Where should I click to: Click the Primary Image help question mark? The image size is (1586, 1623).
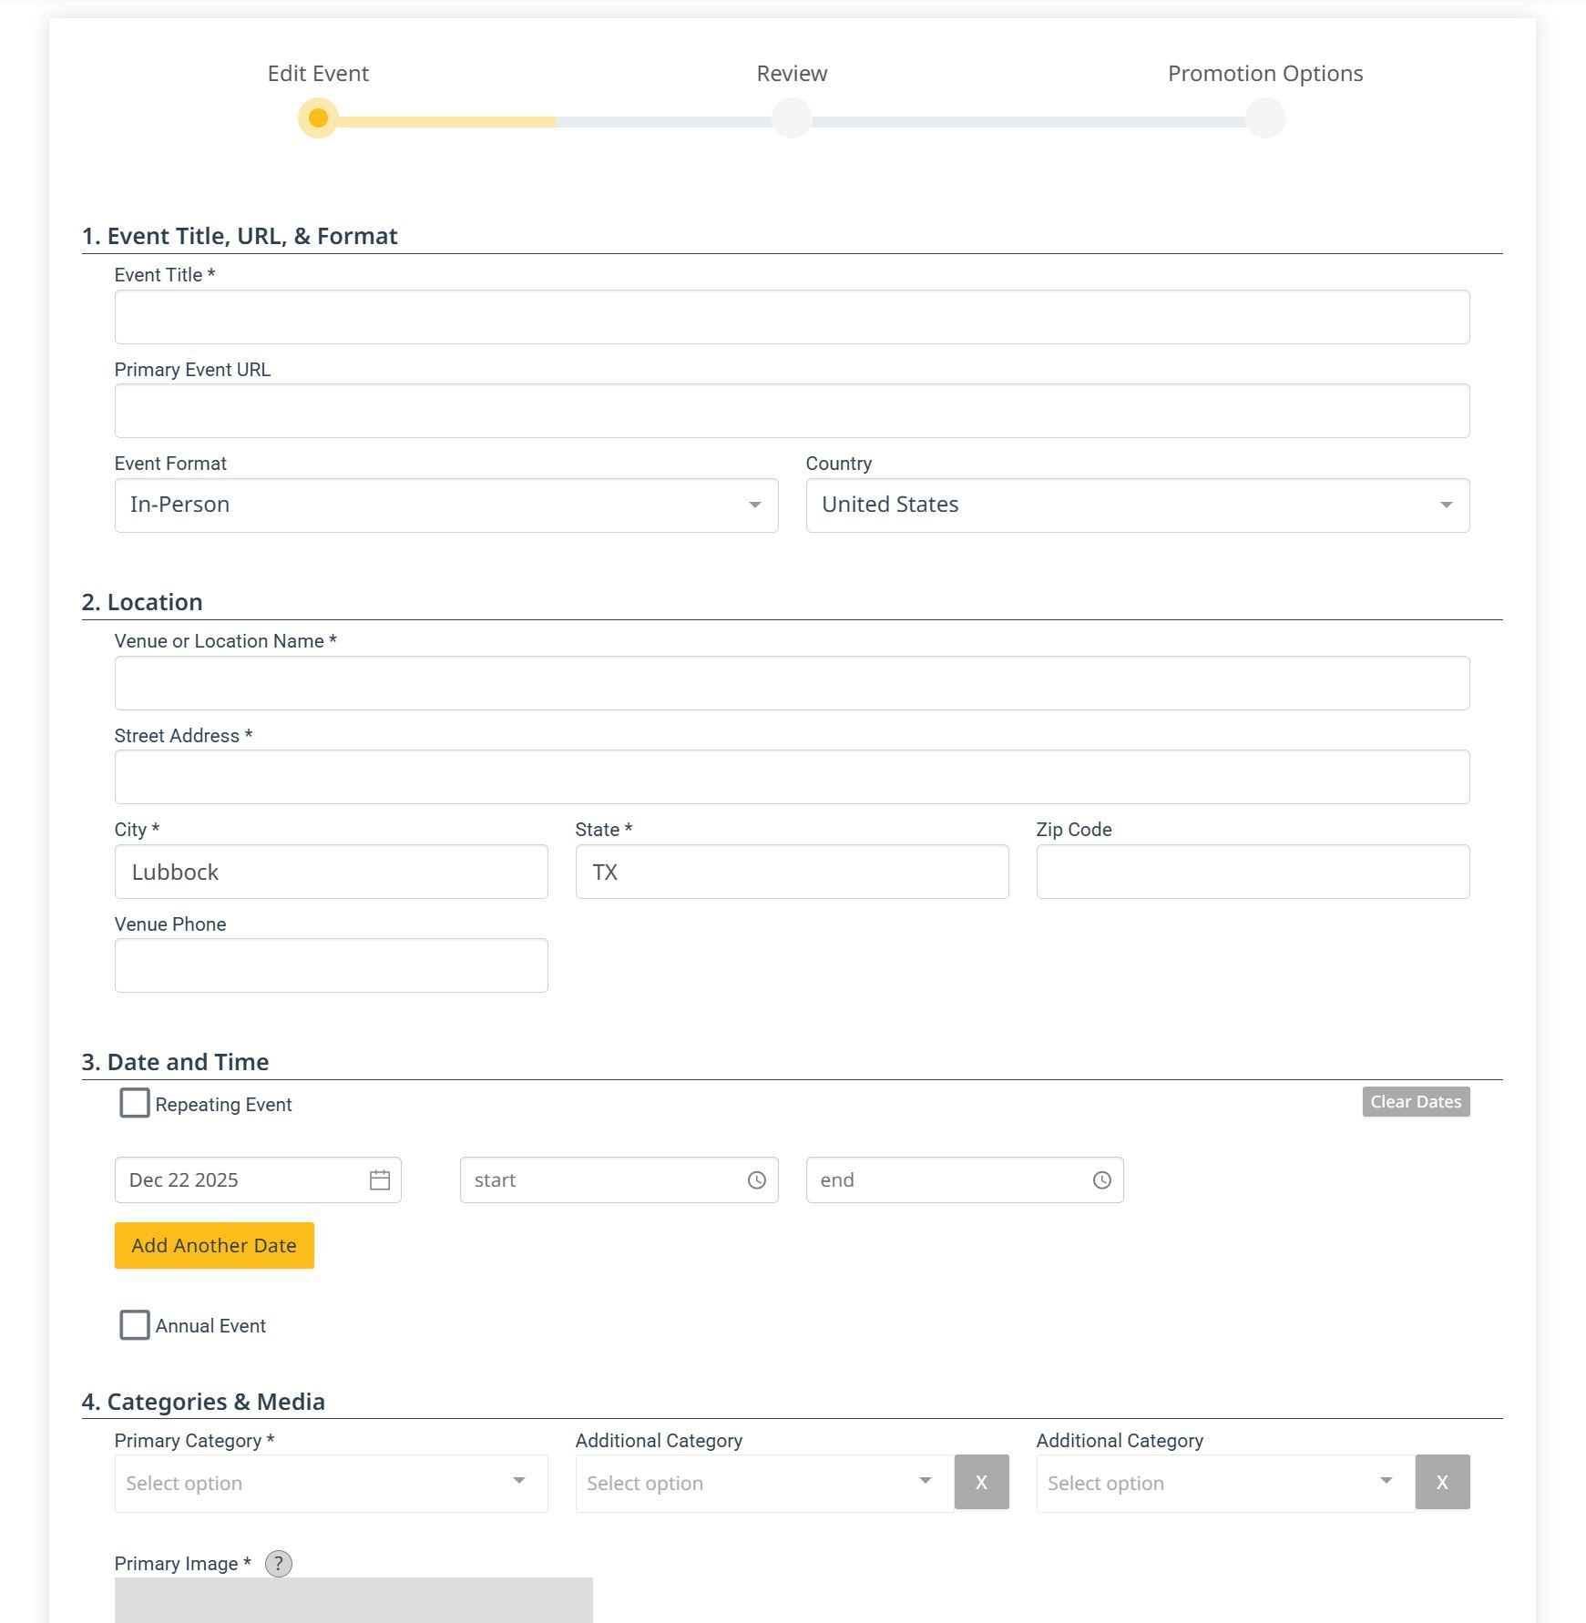click(x=279, y=1564)
